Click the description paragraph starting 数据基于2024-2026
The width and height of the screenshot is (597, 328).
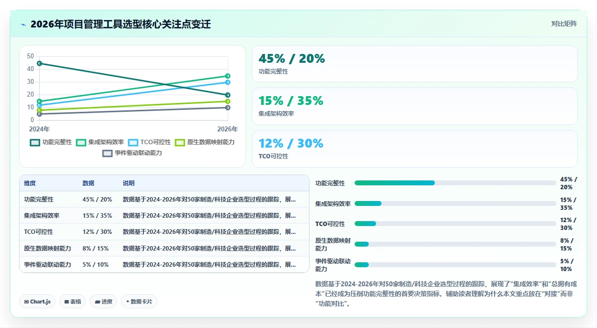click(447, 293)
